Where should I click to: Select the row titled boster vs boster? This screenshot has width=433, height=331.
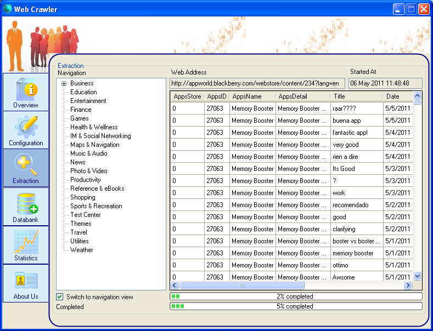(x=291, y=241)
